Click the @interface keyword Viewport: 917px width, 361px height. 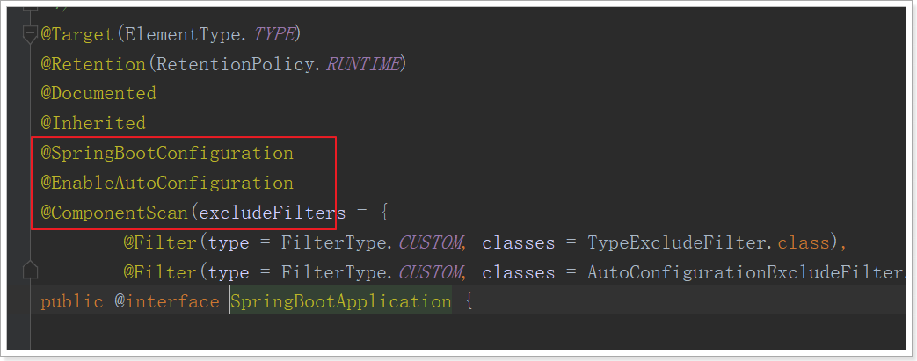click(x=167, y=302)
